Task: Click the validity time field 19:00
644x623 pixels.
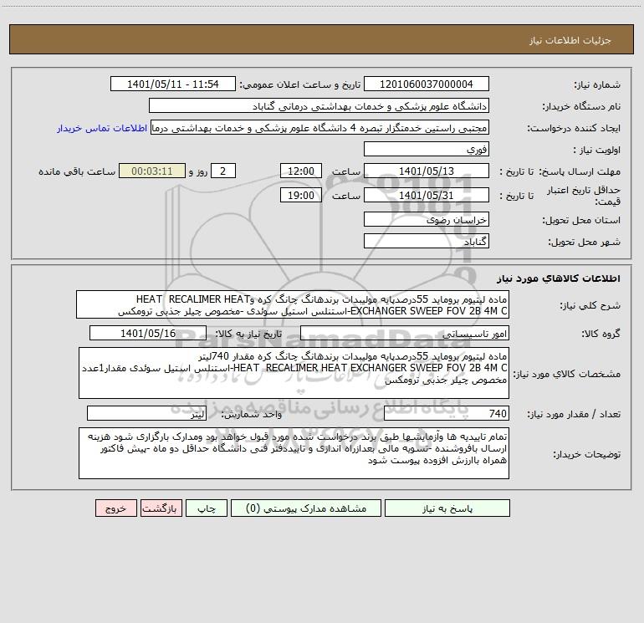Action: click(x=300, y=195)
